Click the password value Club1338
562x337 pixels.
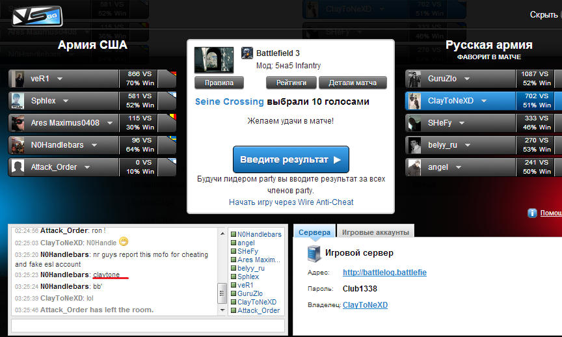pyautogui.click(x=360, y=289)
